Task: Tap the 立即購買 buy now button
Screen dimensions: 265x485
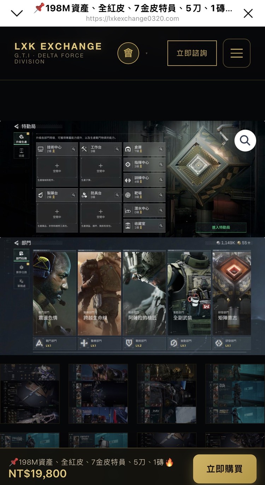Action: (x=225, y=469)
